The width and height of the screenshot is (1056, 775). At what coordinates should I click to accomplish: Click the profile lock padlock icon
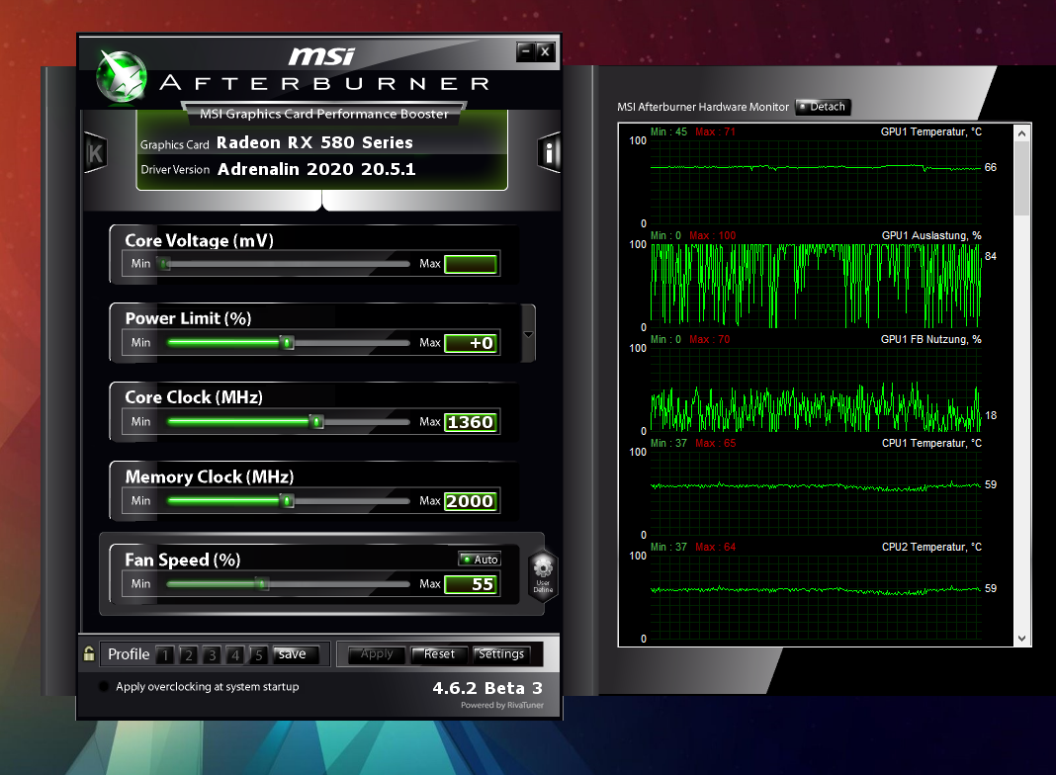(x=89, y=653)
